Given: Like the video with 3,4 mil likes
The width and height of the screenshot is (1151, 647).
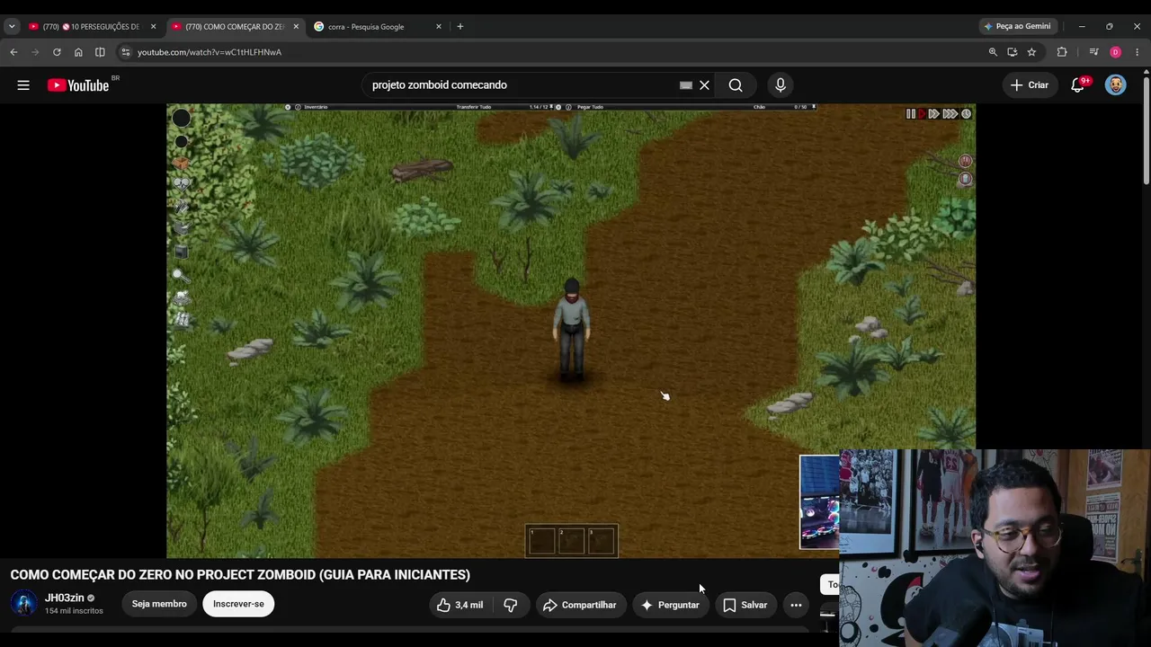Looking at the screenshot, I should [460, 605].
